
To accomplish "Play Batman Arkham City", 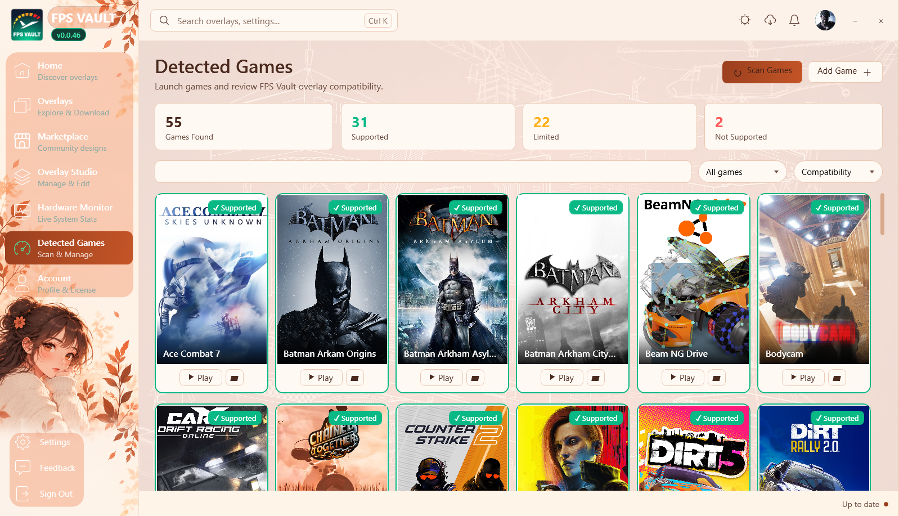I will 562,378.
